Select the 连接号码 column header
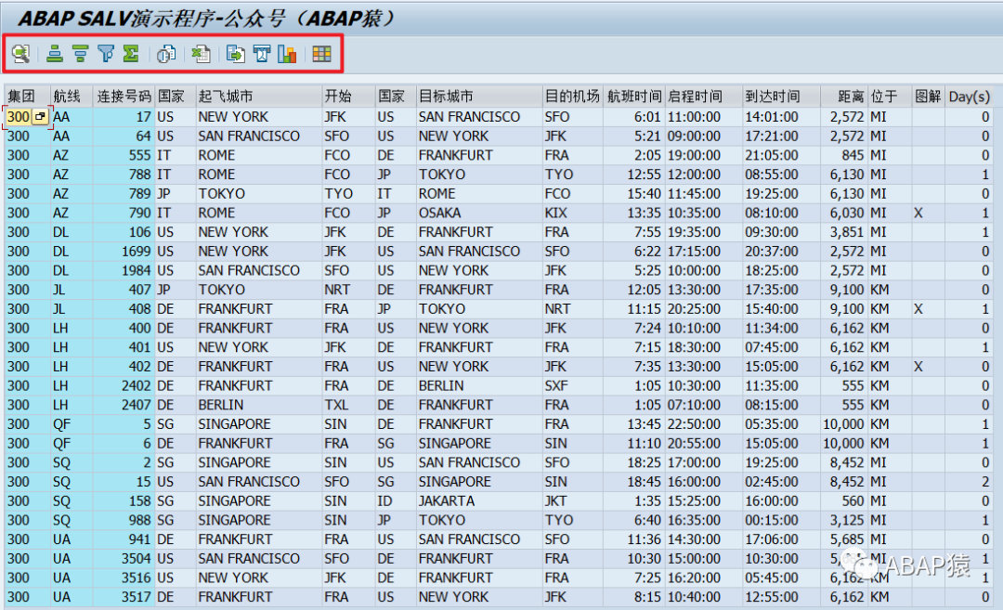 (124, 97)
